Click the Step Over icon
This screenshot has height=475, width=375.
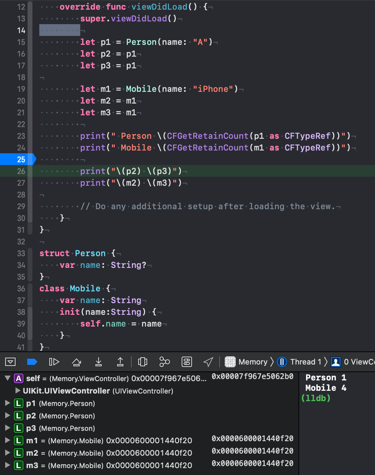pyautogui.click(x=77, y=362)
